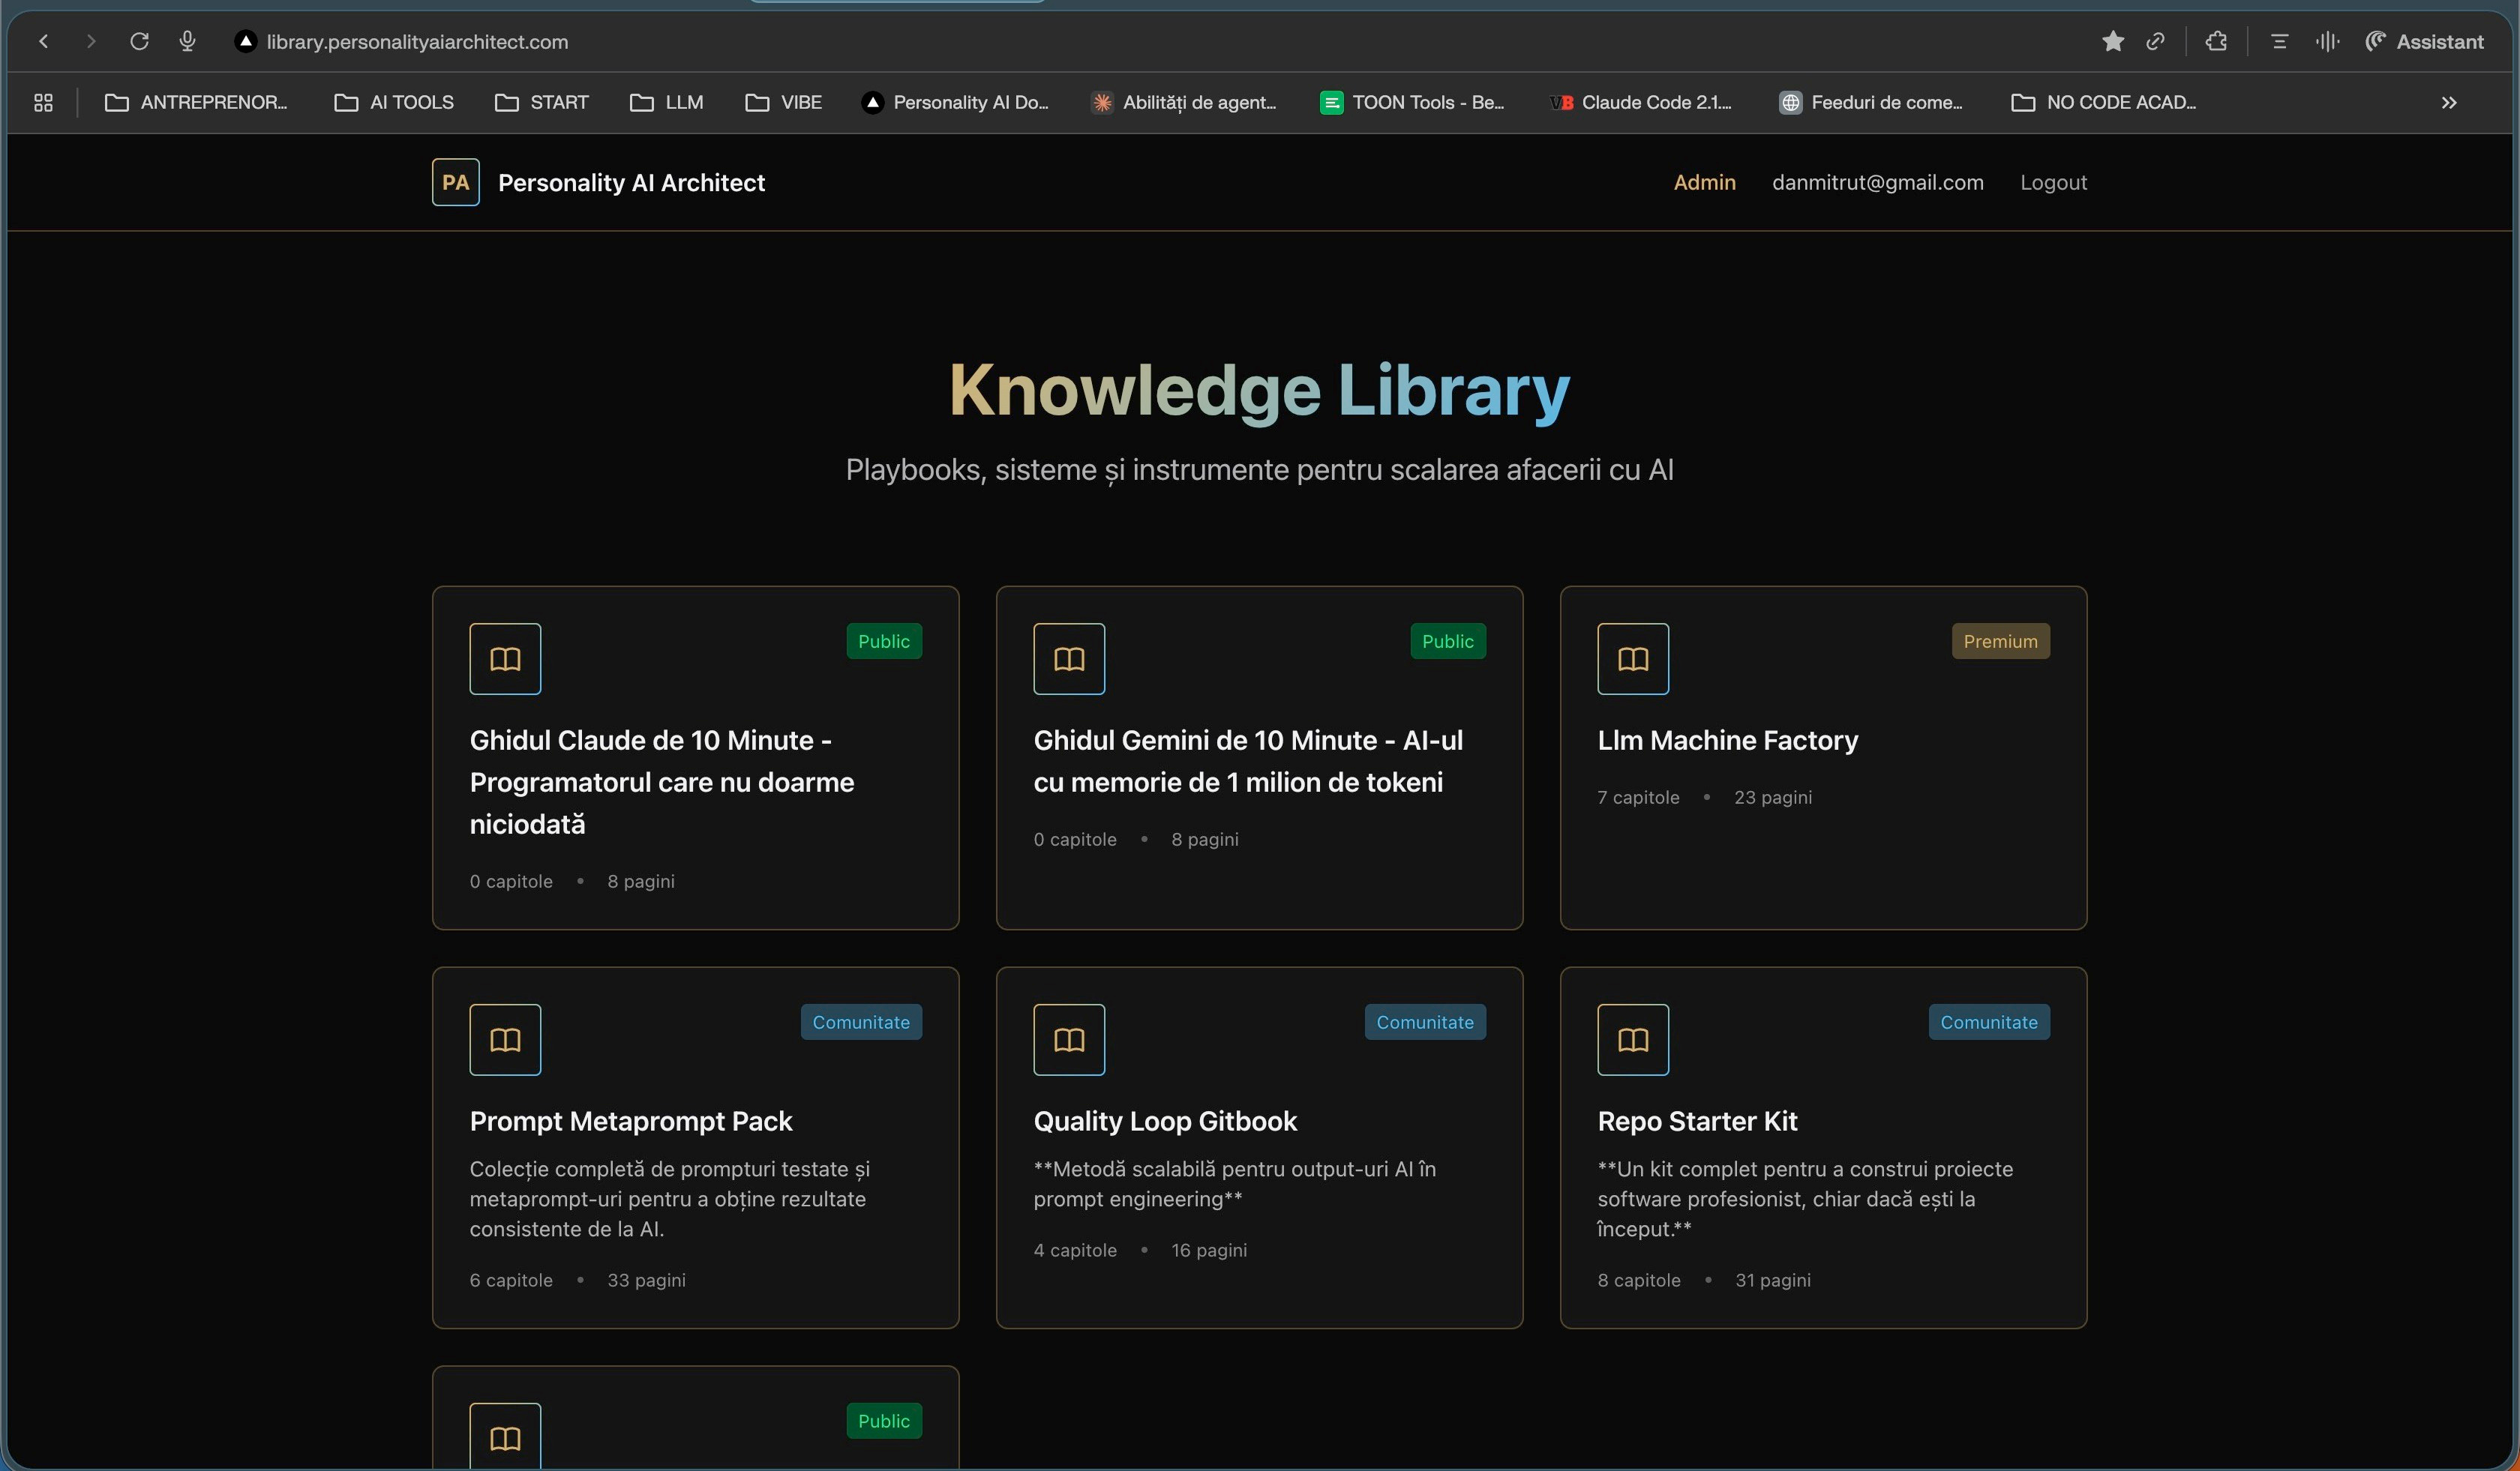Image resolution: width=2520 pixels, height=1471 pixels.
Task: Click the address bar URL field
Action: [x=417, y=41]
